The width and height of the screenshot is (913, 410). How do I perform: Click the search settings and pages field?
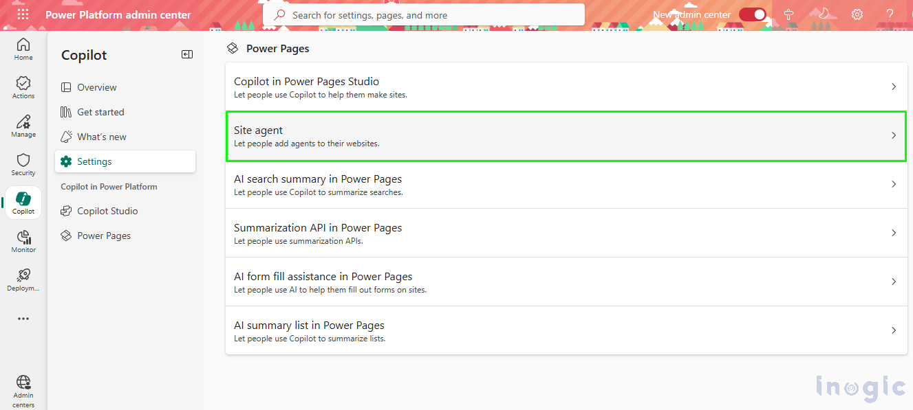[424, 14]
